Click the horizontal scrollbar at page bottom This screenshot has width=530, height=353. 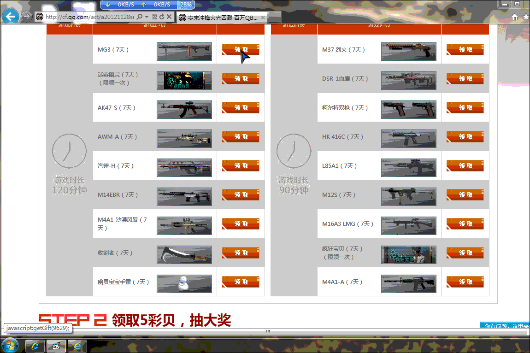click(x=268, y=331)
